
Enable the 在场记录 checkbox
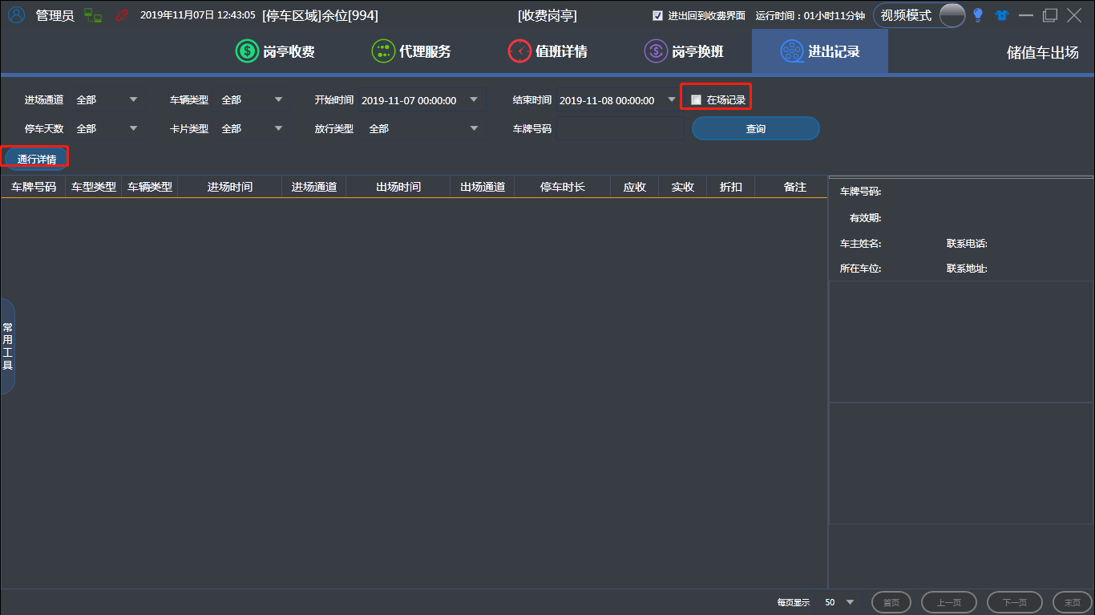696,99
